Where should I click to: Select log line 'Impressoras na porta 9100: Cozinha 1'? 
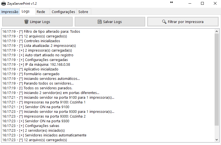coord(44,102)
